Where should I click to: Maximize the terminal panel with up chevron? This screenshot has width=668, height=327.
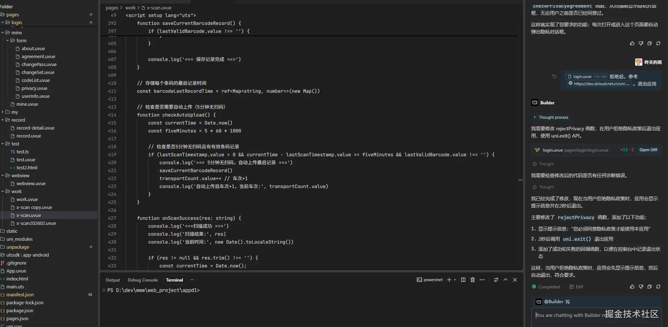(x=506, y=280)
